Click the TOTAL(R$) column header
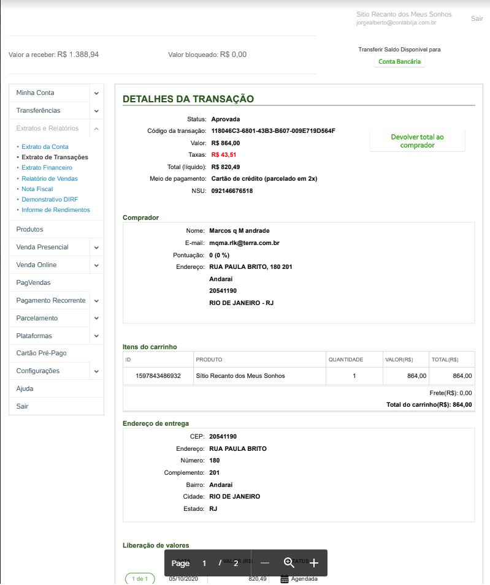490x585 pixels. point(445,360)
